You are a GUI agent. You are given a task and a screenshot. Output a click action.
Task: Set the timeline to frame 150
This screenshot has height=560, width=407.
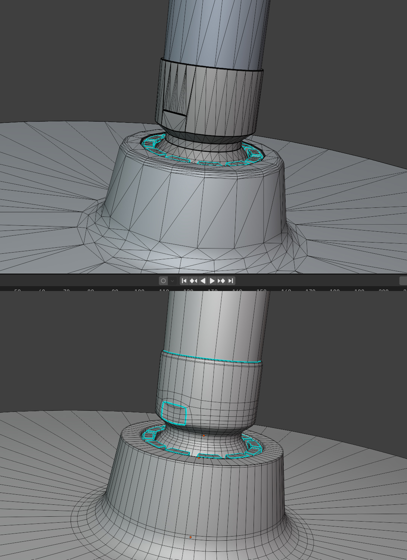[x=261, y=290]
